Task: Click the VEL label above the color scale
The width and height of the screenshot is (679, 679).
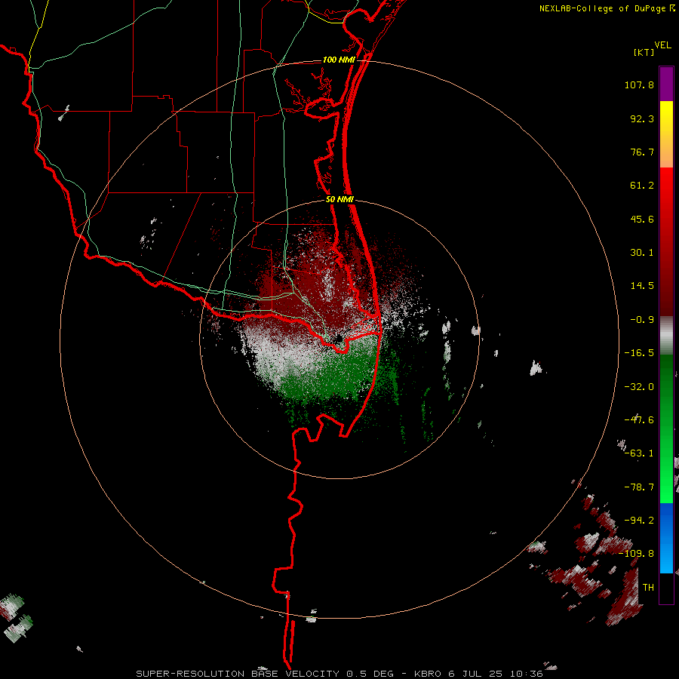Action: coord(662,45)
